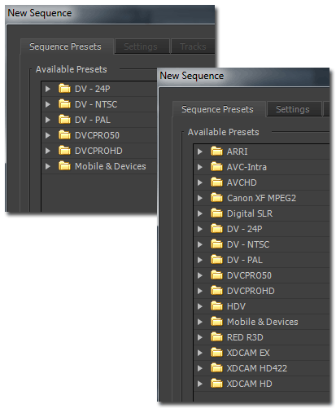Open Sequence Presets tab in front window

coord(219,109)
